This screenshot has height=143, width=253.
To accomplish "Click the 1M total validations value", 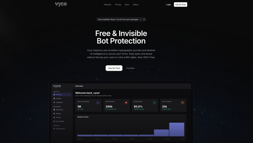I will tap(79, 107).
